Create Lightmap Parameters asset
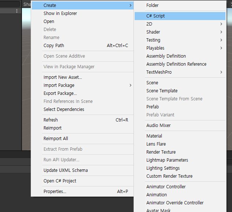 180,160
